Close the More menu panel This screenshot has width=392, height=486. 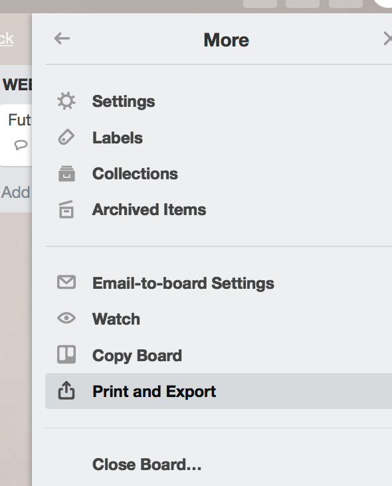[x=387, y=39]
